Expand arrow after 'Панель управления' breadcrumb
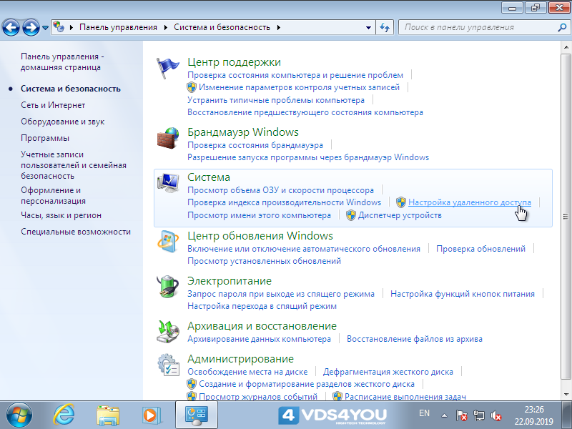The height and width of the screenshot is (429, 572). tap(166, 27)
